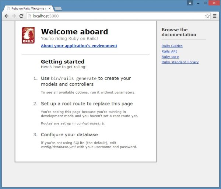Open the Ruby core link
This screenshot has width=221, height=189.
(170, 57)
